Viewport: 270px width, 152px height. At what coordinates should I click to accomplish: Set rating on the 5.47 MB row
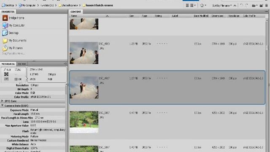coord(162,113)
